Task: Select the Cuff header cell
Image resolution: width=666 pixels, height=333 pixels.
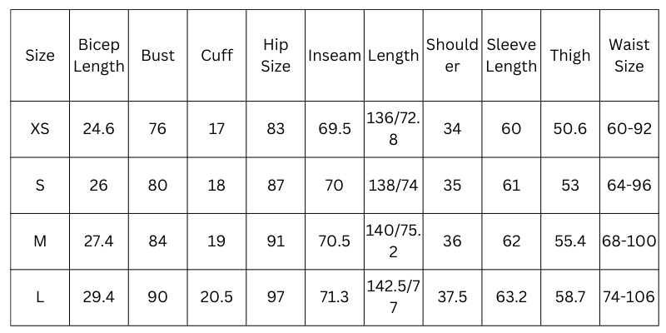Action: tap(216, 56)
